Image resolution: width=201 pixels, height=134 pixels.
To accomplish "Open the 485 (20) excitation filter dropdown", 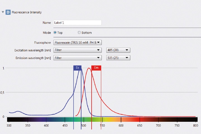I will (x=118, y=50).
